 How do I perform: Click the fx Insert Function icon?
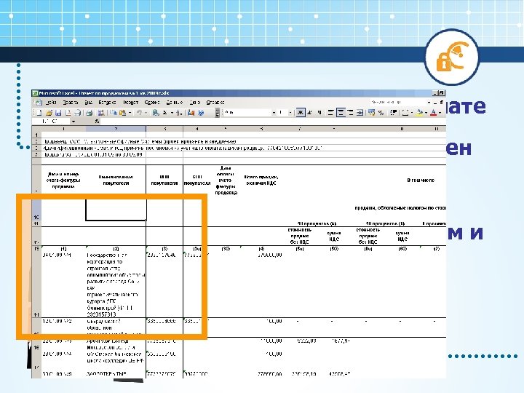tap(97, 122)
